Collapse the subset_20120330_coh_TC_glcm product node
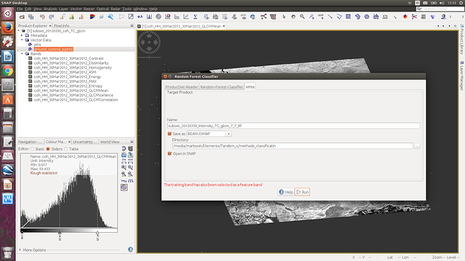The image size is (465, 261). click(19, 31)
